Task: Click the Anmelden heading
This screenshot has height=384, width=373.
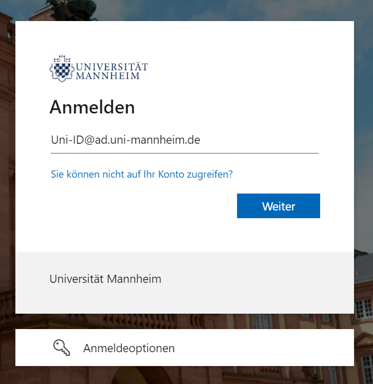Action: pyautogui.click(x=92, y=107)
